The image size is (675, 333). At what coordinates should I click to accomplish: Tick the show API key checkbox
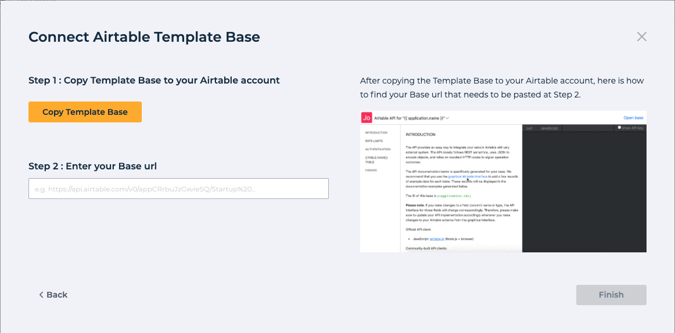[619, 128]
